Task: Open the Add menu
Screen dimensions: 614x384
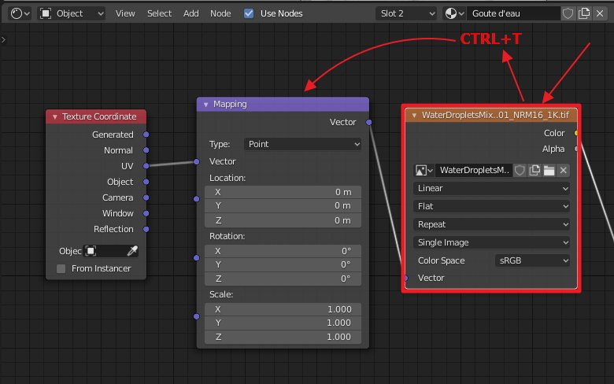Action: (x=191, y=13)
